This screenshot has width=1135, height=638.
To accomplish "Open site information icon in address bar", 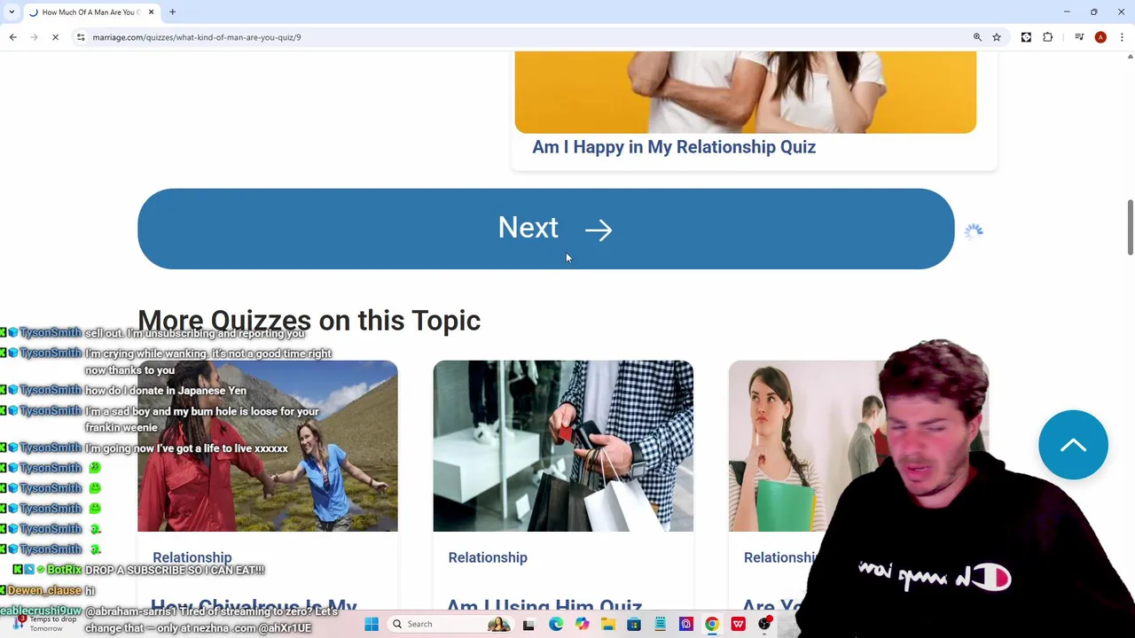I will [x=81, y=37].
